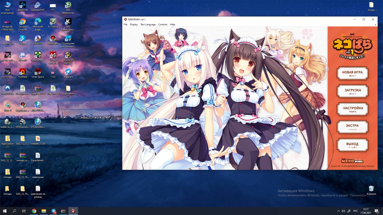Select the Zayavlenief document file
The height and width of the screenshot is (215, 383).
38,157
